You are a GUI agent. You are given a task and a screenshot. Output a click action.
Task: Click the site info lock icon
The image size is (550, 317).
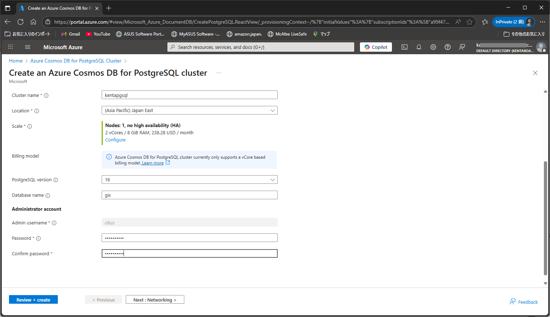(48, 22)
